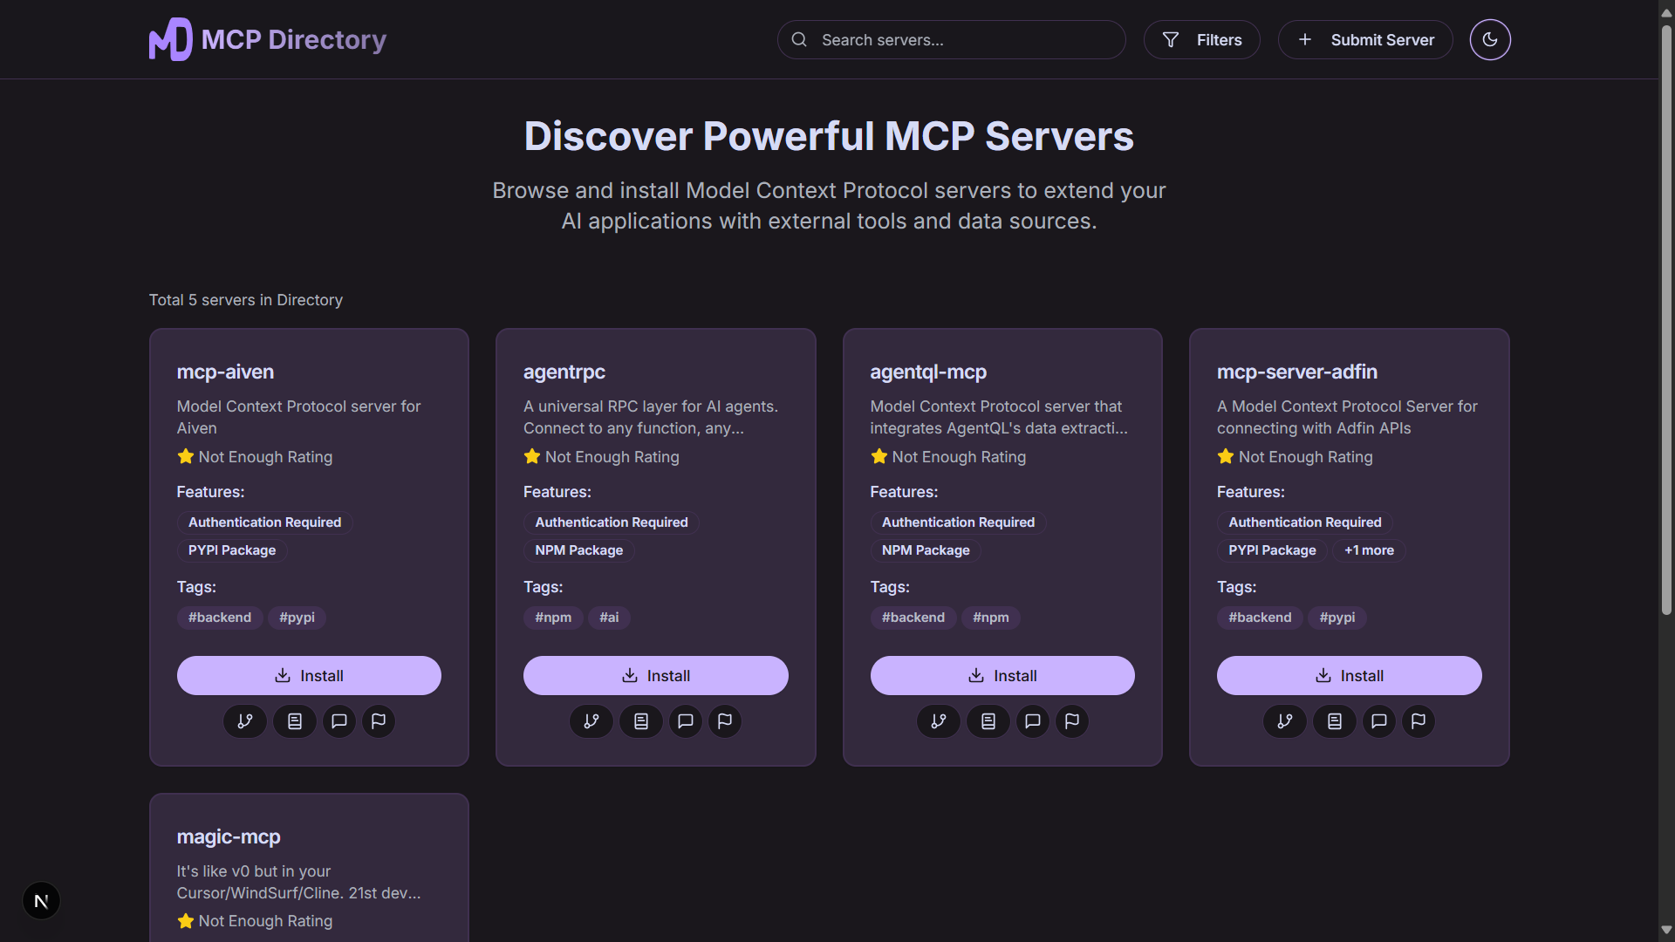Open agentql-mcp comments icon
The image size is (1675, 942).
tap(1033, 721)
